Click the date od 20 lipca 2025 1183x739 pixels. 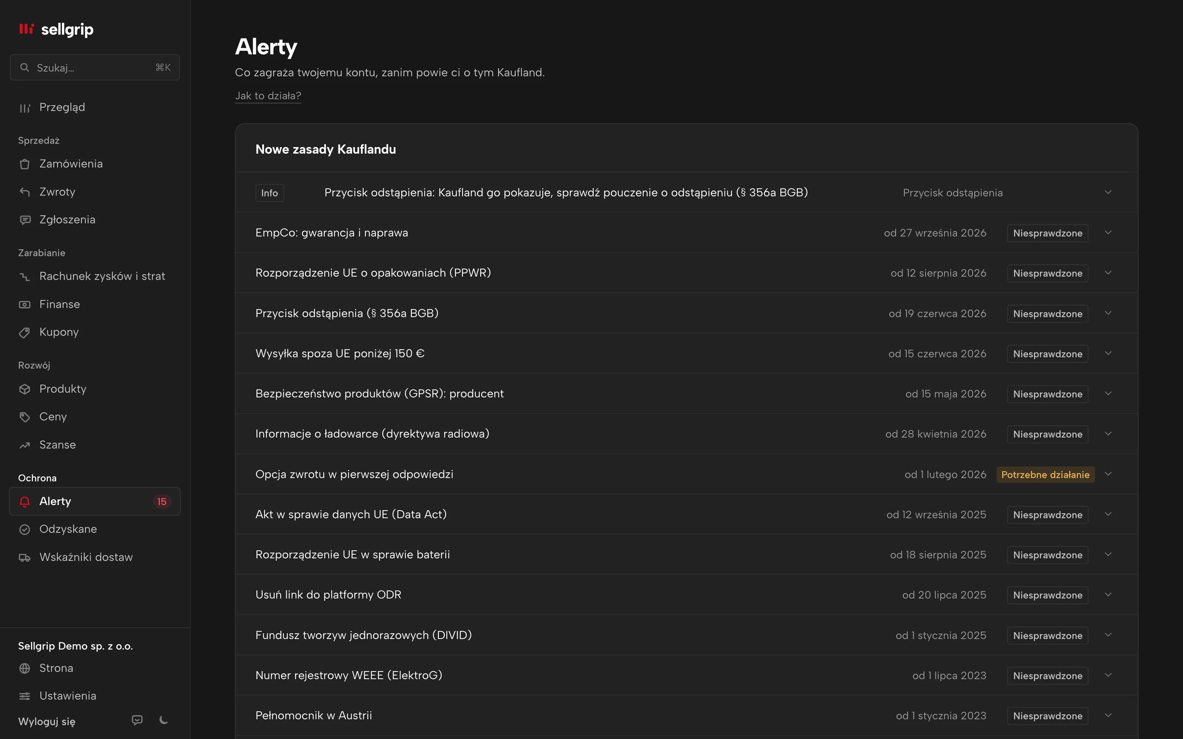point(944,595)
